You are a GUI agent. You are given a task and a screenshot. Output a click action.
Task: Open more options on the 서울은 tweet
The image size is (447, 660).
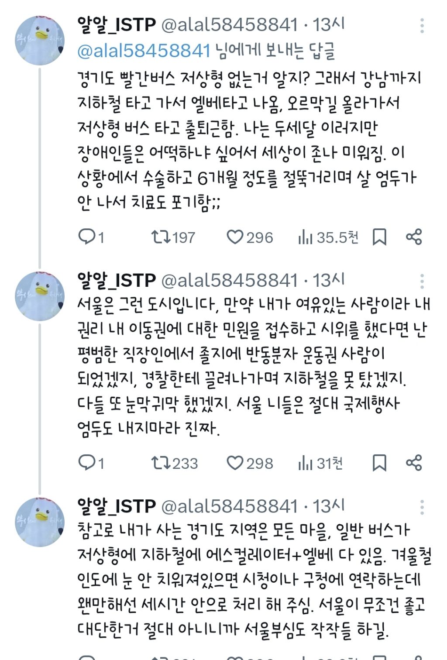[422, 282]
